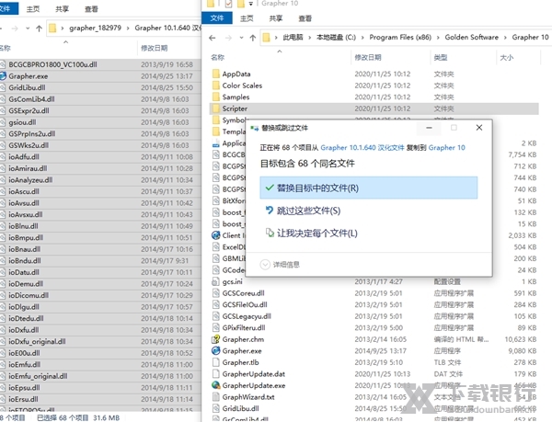
Task: Click up arrow in right window
Action: [x=252, y=38]
